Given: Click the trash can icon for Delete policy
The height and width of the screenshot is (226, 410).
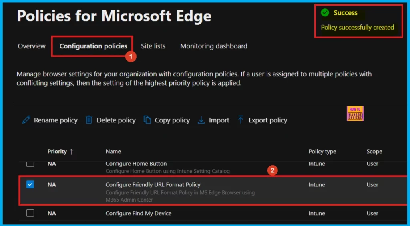Looking at the screenshot, I should pyautogui.click(x=89, y=120).
